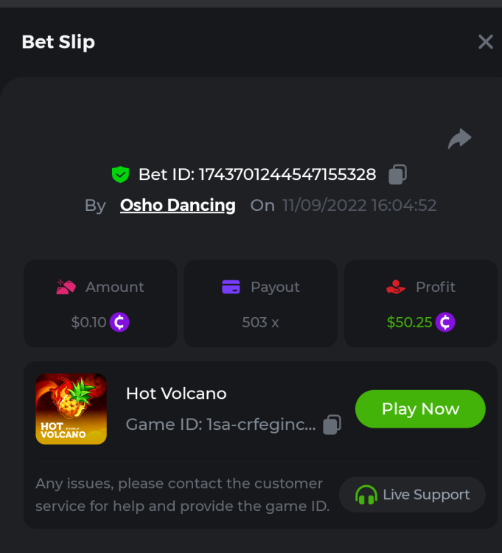Click the 503 x payout value
Screen dimensions: 502x553
click(260, 322)
